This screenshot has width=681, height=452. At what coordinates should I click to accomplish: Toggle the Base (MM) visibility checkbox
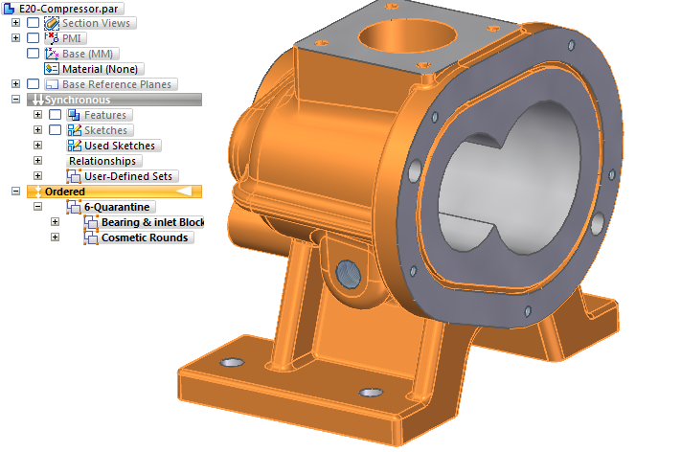(33, 53)
